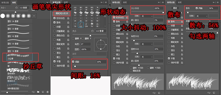Delete brush using the trash icon
This screenshot has width=221, height=95.
pyautogui.click(x=48, y=92)
